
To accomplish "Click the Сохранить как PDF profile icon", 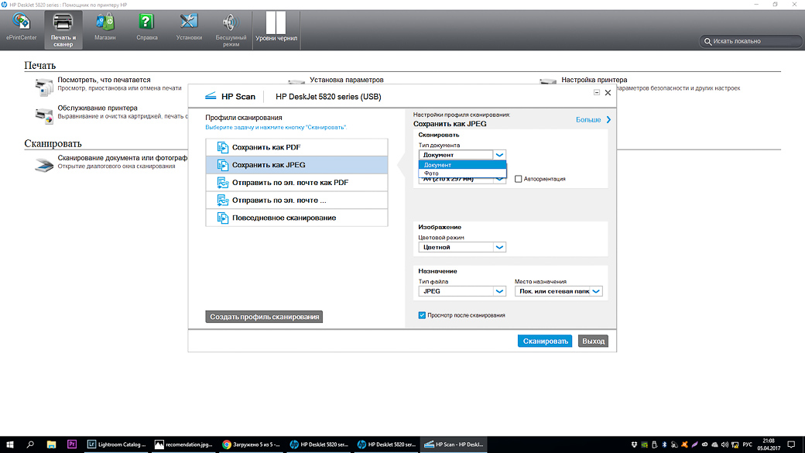I will [x=222, y=147].
